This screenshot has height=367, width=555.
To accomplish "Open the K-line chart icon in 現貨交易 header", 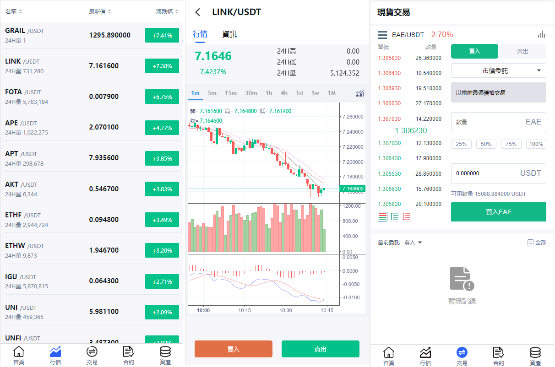I will pos(541,34).
